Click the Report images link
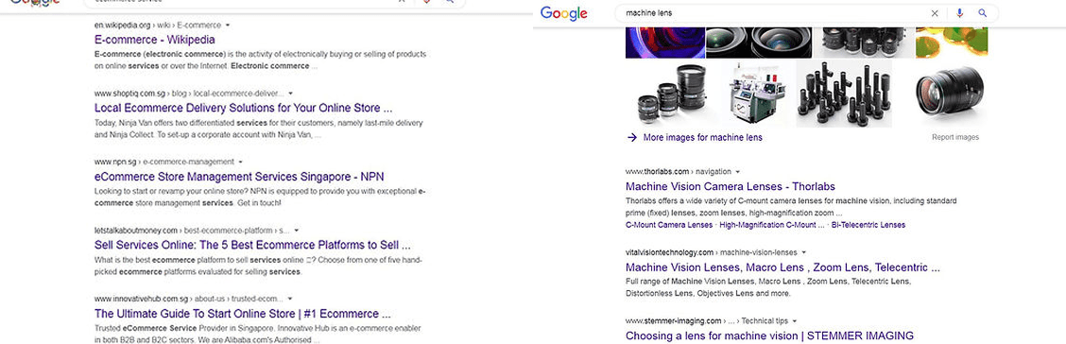The width and height of the screenshot is (1066, 344). pos(955,137)
